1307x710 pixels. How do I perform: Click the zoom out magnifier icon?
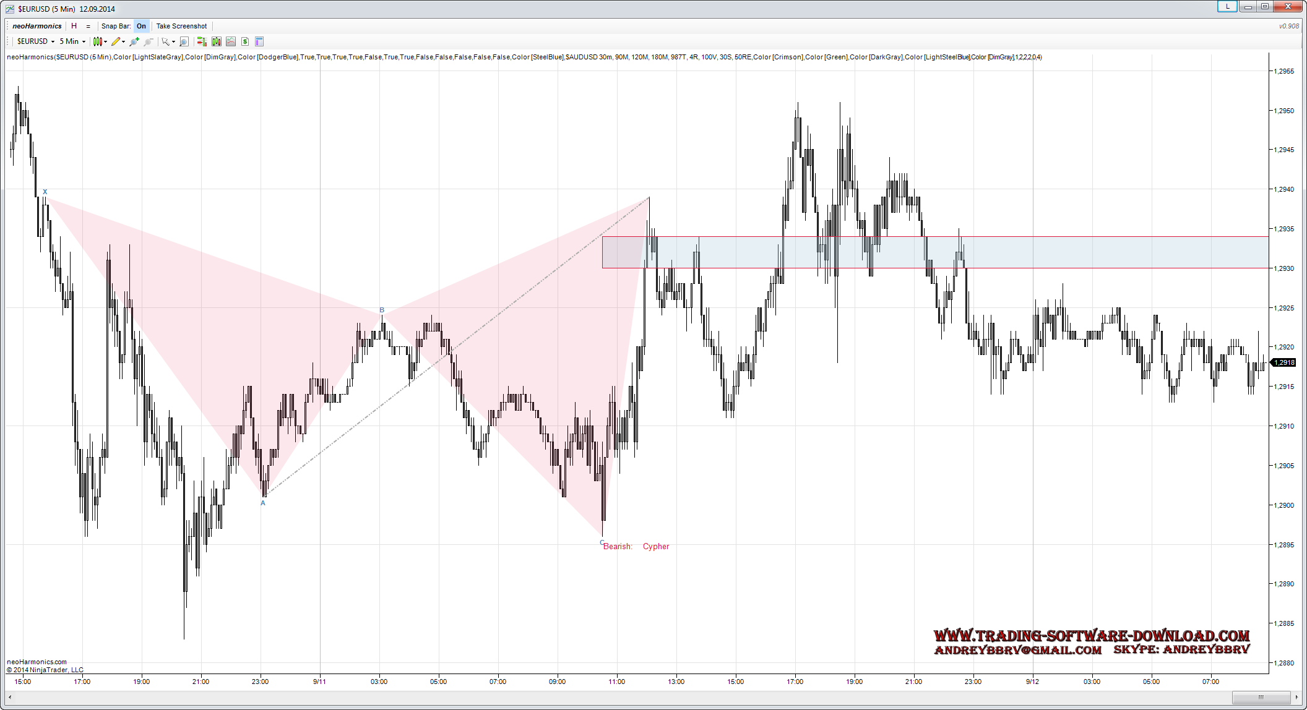click(149, 41)
